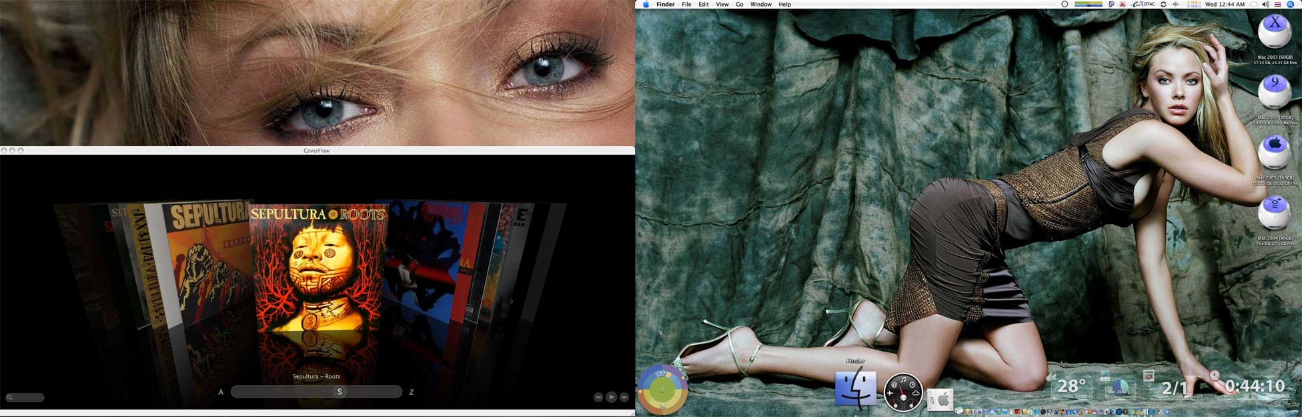This screenshot has height=417, width=1302.
Task: Select the Mac 2005 (160GB) Apple logo drive
Action: [x=1275, y=152]
